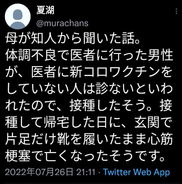Click the line beginning していない人は
This screenshot has height=184, width=182.
[89, 89]
